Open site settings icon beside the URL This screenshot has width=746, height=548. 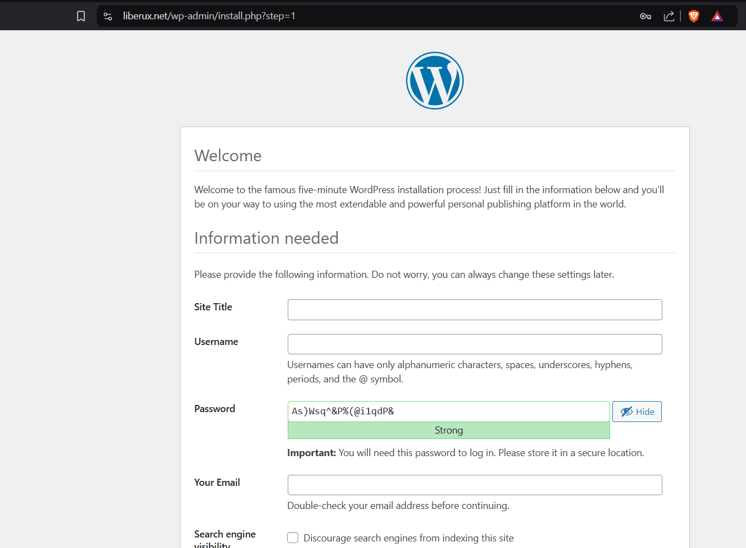click(108, 17)
